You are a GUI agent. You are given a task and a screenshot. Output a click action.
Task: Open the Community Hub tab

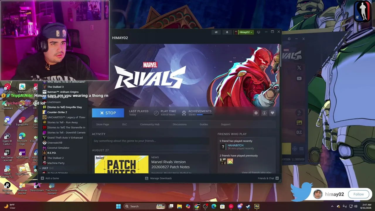pyautogui.click(x=150, y=124)
